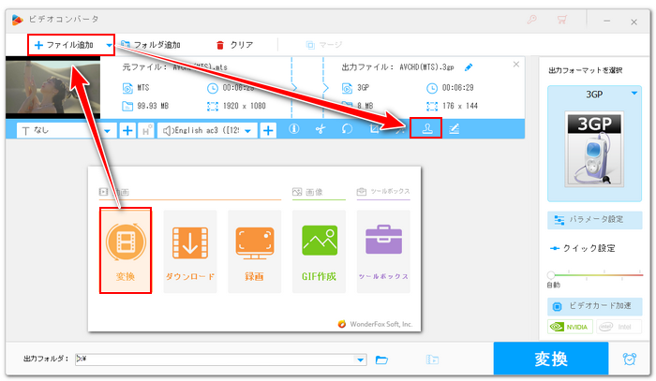Viewport: 656px width, 381px height.
Task: Click クリア to clear the file list
Action: (234, 44)
